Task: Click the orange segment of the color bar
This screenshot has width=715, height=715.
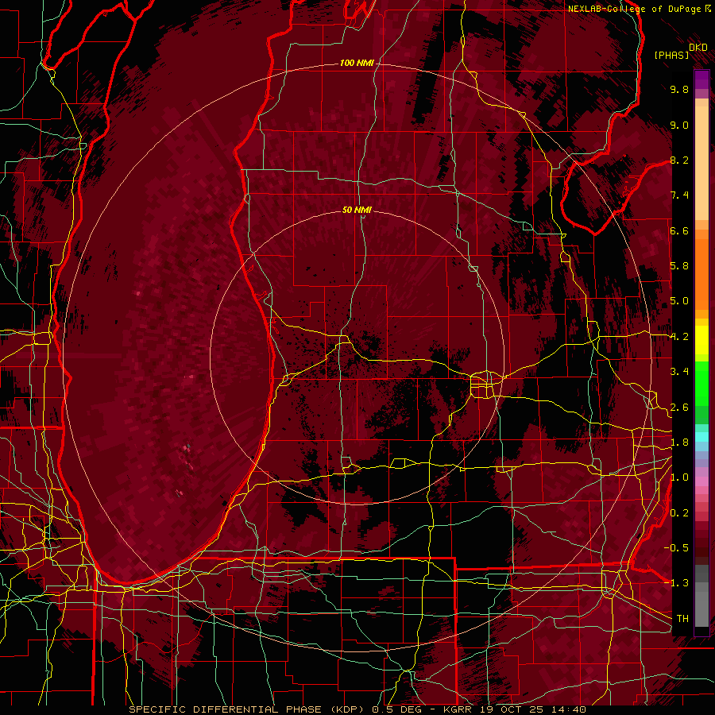Action: pos(701,273)
